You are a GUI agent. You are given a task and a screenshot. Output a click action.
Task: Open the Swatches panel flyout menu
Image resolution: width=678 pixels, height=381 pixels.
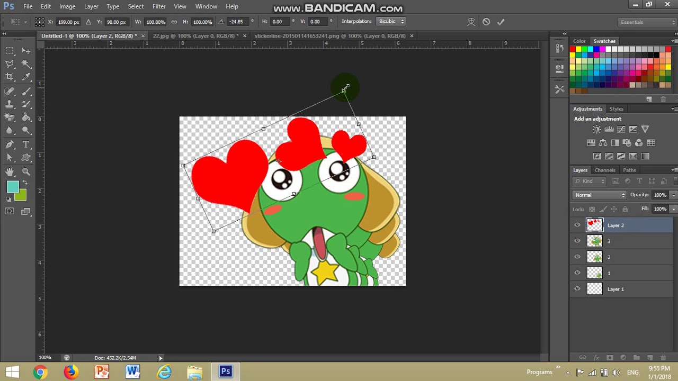[674, 41]
